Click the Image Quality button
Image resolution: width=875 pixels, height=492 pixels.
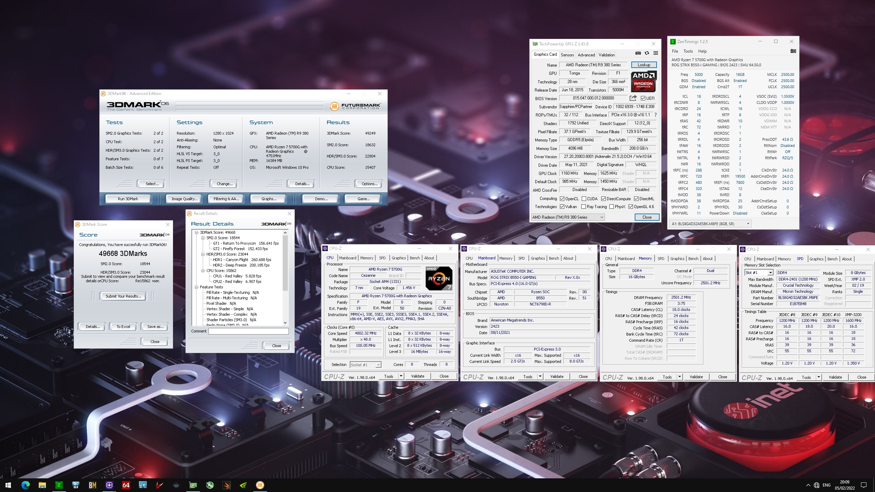[x=184, y=199]
